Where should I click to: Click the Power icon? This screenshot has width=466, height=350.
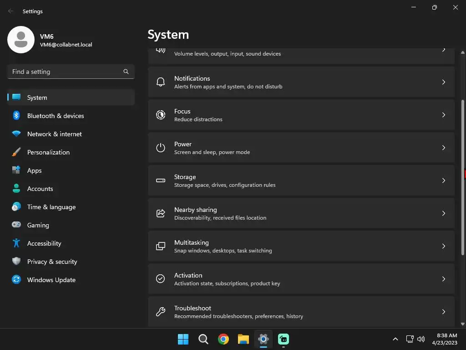point(161,148)
